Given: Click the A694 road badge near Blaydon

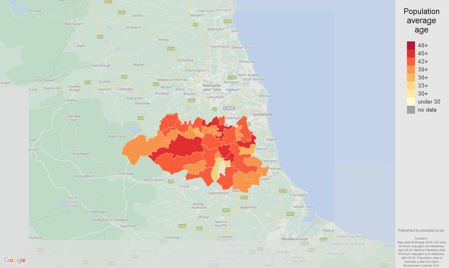Looking at the screenshot, I should [191, 101].
